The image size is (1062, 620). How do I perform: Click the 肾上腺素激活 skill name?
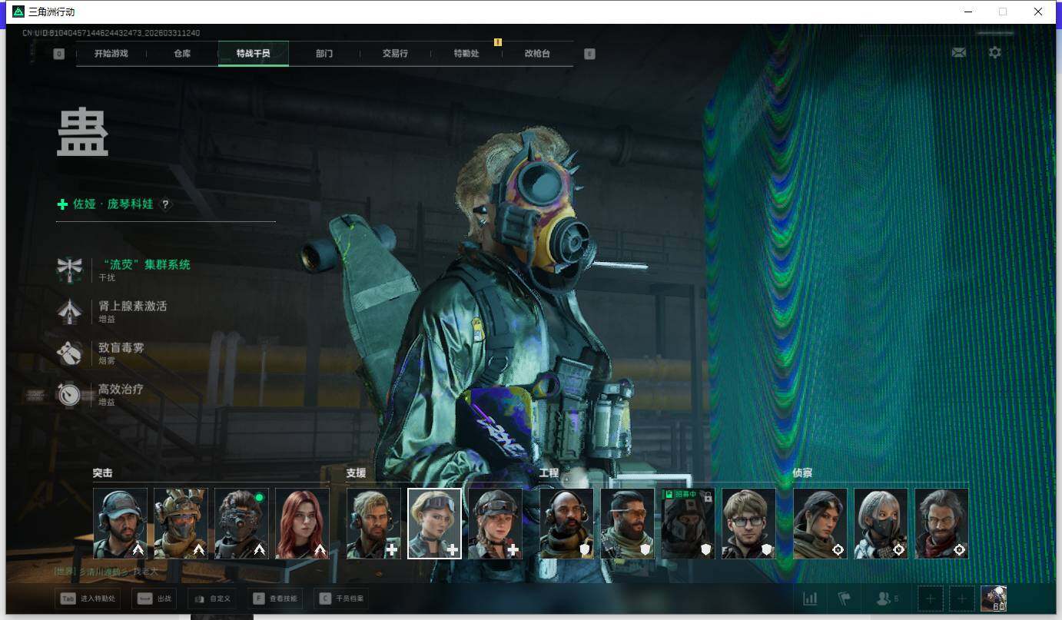[132, 307]
